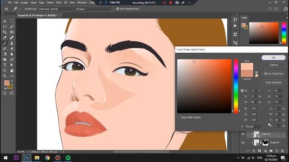Click OK in Color Picker dialog
This screenshot has height=162, width=289.
pos(274,58)
